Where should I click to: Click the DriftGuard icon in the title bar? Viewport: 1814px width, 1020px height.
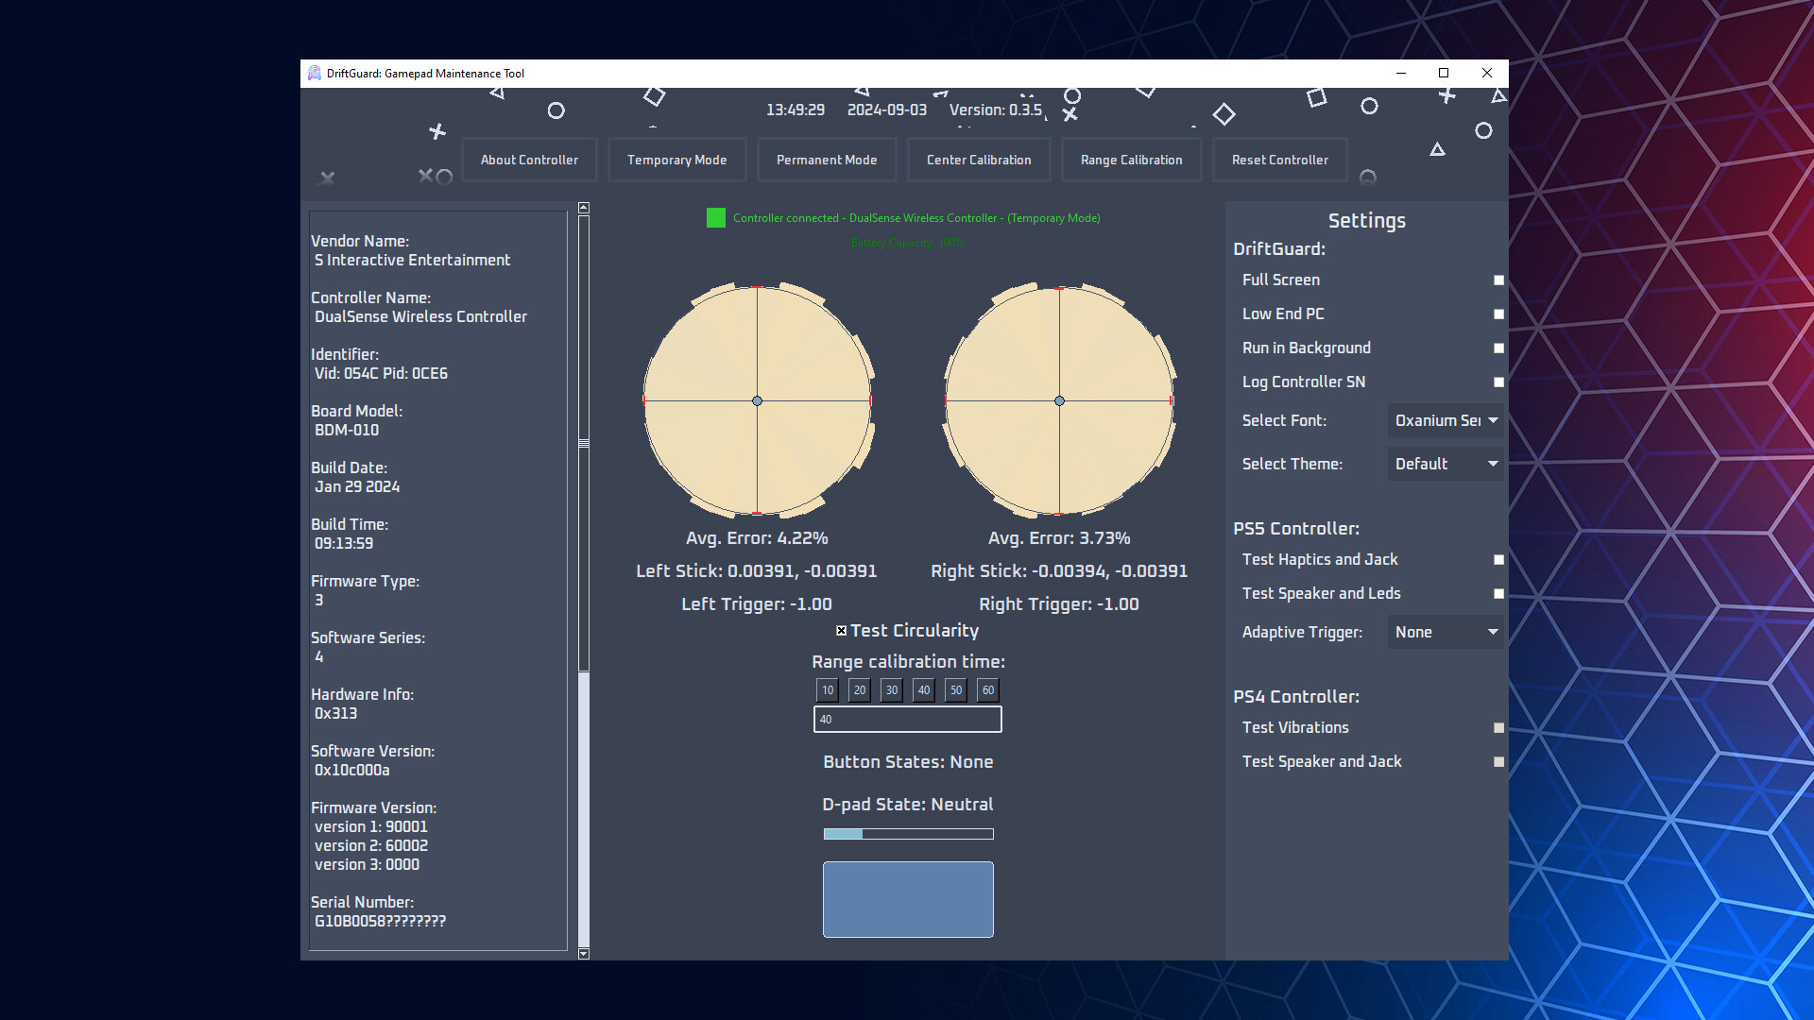[x=315, y=73]
